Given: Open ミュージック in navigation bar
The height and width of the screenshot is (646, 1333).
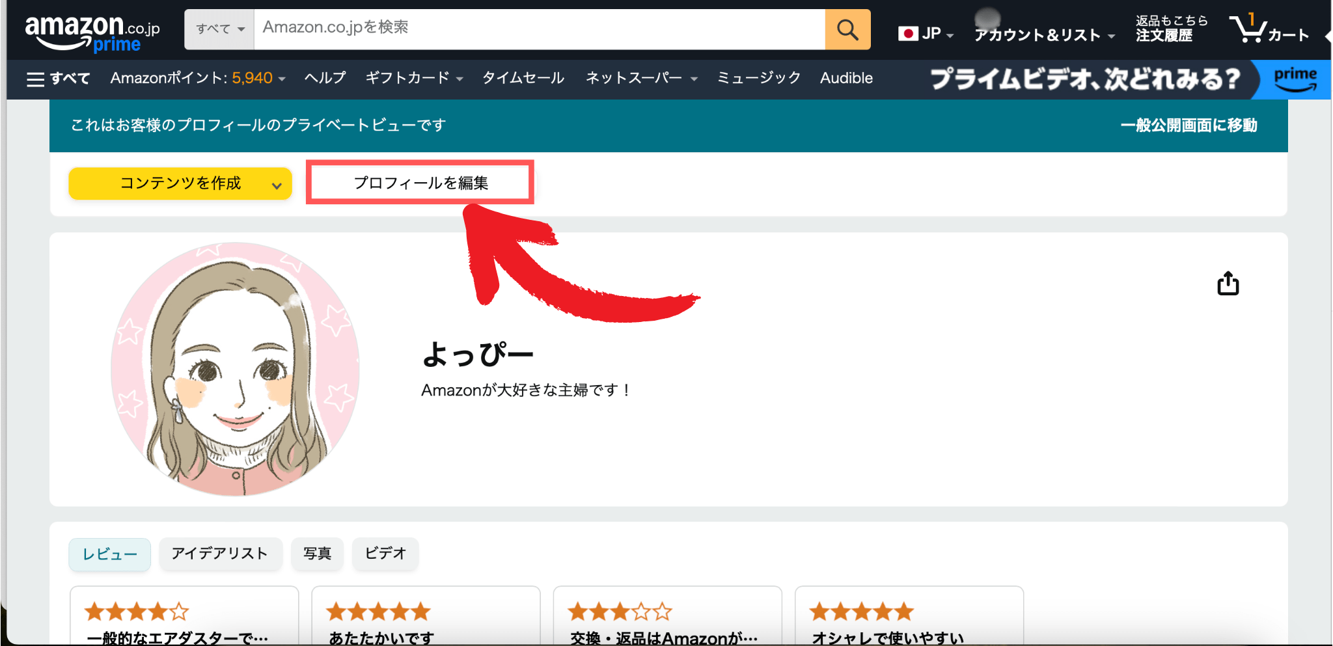Looking at the screenshot, I should 758,78.
